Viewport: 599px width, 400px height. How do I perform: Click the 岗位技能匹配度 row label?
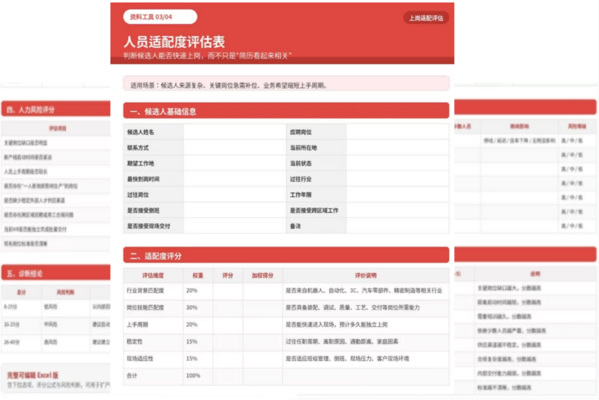[145, 307]
